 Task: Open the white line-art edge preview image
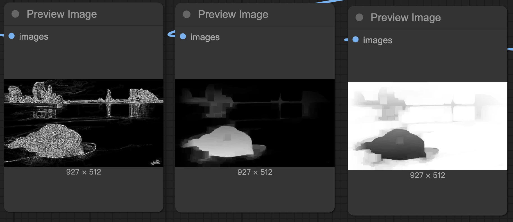[x=83, y=123]
